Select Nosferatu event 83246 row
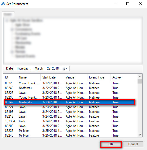147x150 pixels. point(69,88)
